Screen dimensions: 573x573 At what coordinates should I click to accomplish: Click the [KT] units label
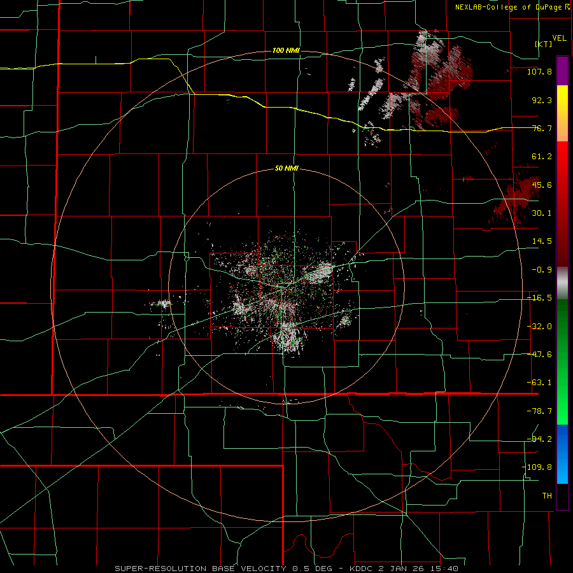point(544,44)
